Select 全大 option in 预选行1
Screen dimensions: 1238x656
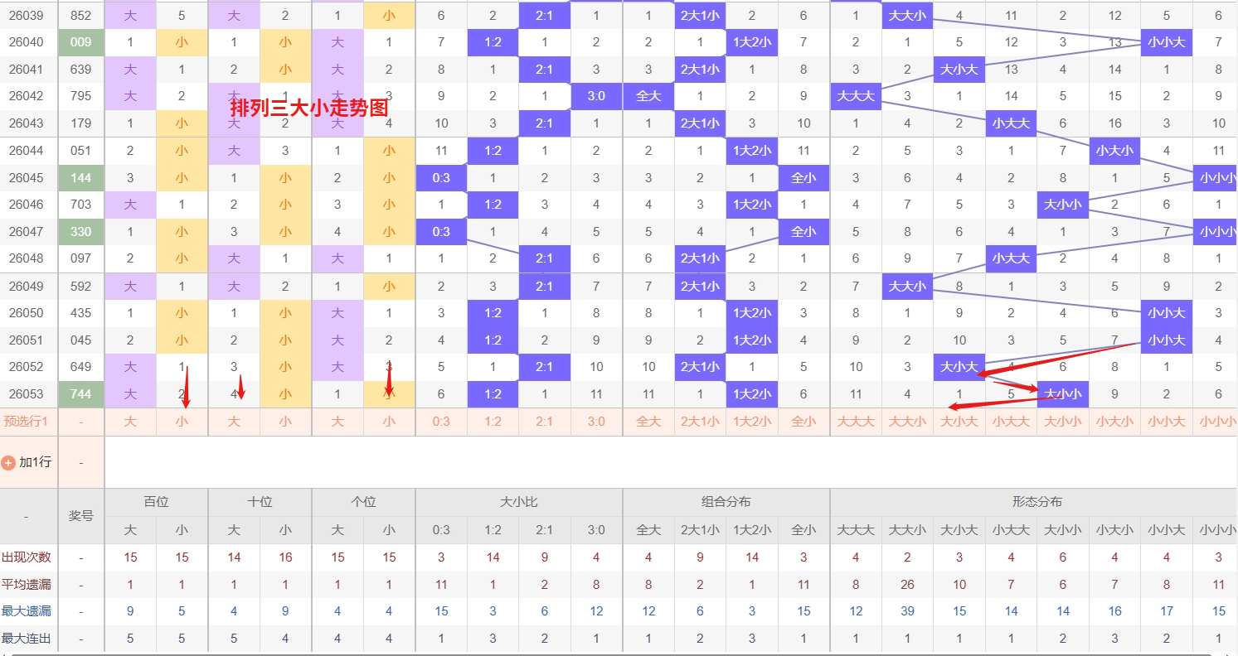click(x=648, y=421)
